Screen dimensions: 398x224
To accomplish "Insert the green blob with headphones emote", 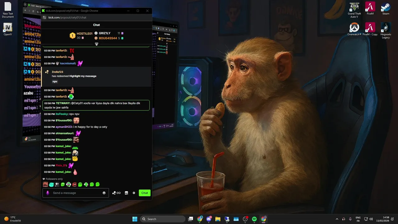I will [86, 184].
